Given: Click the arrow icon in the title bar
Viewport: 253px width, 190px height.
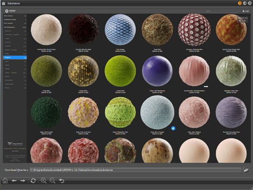Looking at the screenshot, I should [x=244, y=3].
